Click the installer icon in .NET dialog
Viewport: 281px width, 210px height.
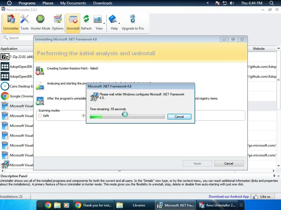[94, 97]
